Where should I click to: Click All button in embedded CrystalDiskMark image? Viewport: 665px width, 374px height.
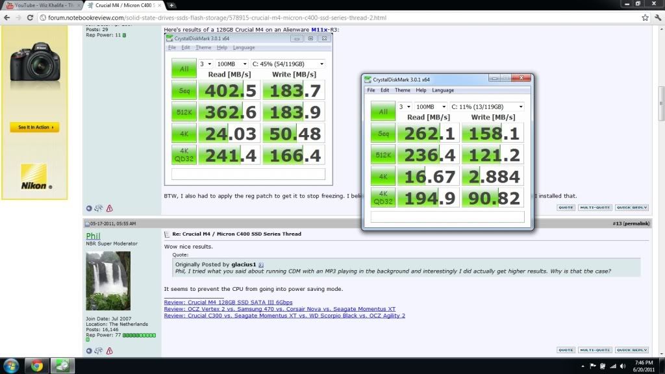[184, 68]
